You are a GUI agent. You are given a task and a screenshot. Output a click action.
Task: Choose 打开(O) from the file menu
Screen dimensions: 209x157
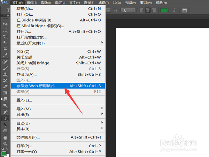point(58,14)
